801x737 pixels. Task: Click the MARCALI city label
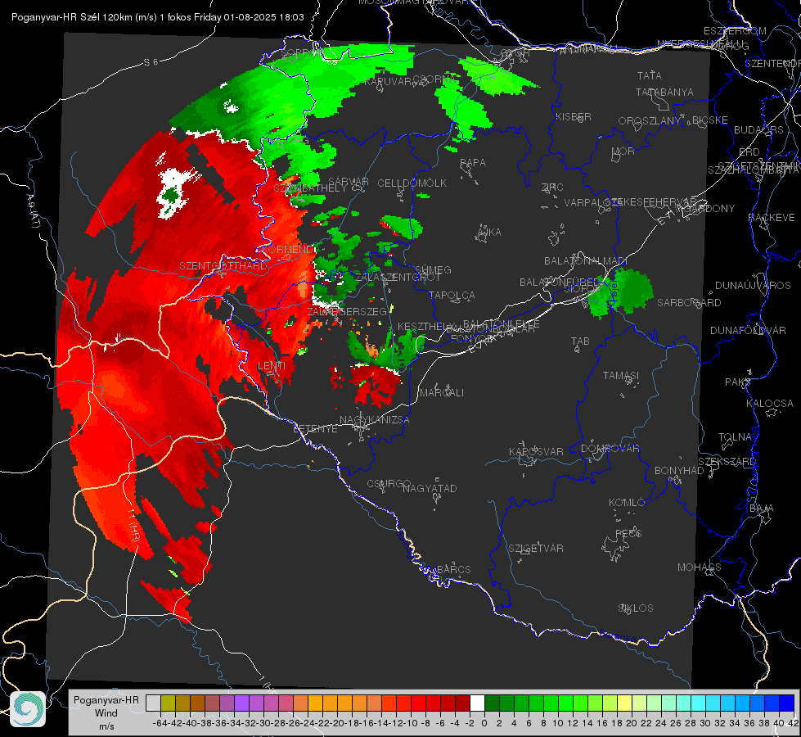[442, 393]
